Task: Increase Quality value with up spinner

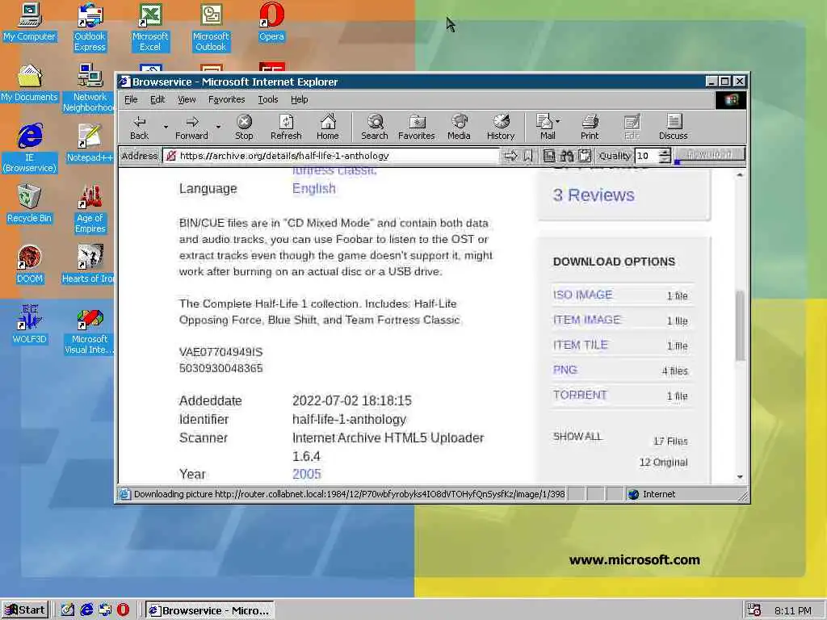Action: pos(665,152)
